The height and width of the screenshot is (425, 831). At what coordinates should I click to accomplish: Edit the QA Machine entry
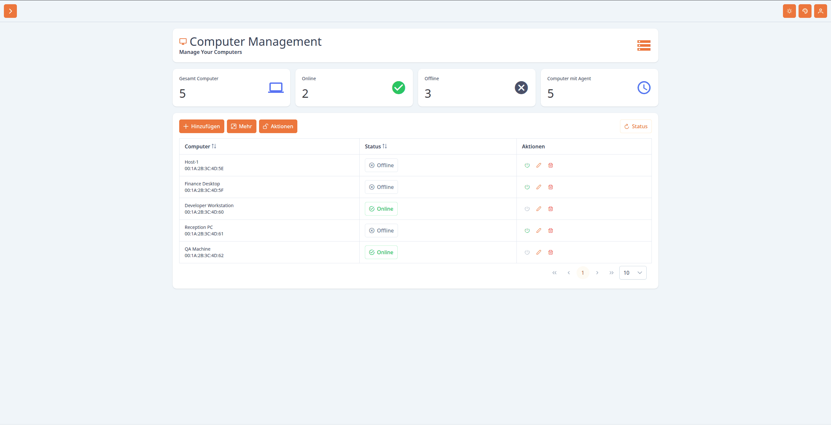point(539,252)
